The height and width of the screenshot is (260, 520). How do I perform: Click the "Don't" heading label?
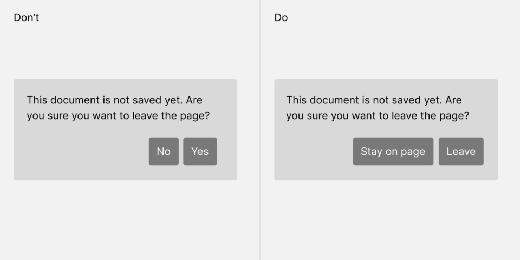27,18
